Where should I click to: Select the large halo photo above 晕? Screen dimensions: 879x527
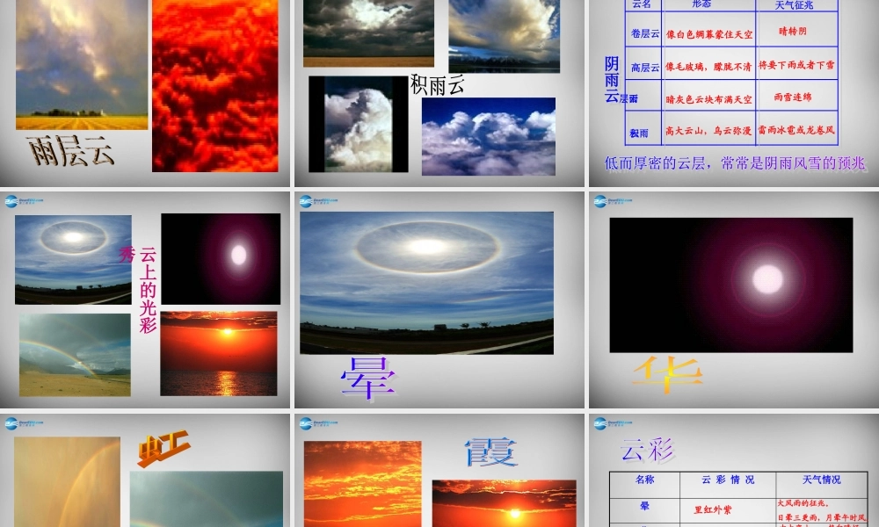tap(426, 283)
